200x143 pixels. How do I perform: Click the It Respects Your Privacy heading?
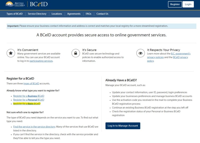tap(163, 50)
